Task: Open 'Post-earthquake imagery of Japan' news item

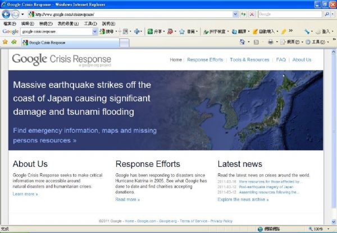Action: (x=266, y=187)
